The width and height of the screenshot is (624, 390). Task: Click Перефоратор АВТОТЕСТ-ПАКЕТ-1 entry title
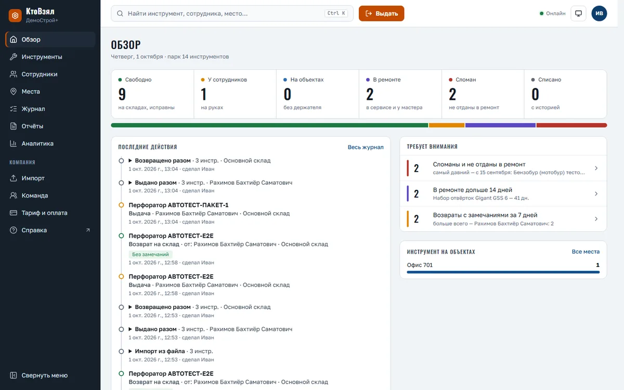pyautogui.click(x=179, y=205)
